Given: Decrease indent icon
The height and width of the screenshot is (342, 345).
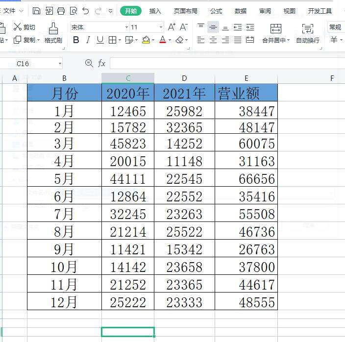Looking at the screenshot, I should point(238,27).
